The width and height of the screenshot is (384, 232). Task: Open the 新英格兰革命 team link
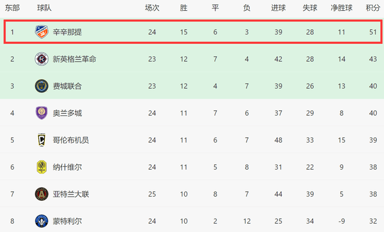pyautogui.click(x=74, y=59)
